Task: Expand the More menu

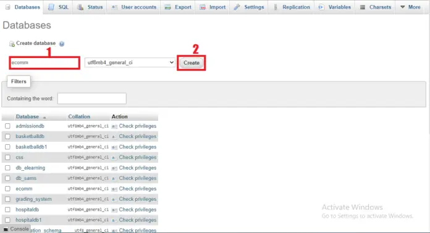Action: click(410, 7)
